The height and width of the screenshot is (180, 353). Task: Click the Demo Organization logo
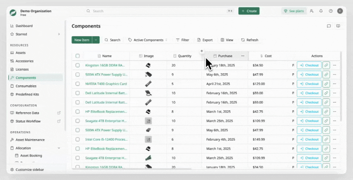[x=13, y=12]
